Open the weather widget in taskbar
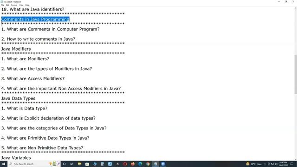The image size is (297, 167). pyautogui.click(x=254, y=164)
